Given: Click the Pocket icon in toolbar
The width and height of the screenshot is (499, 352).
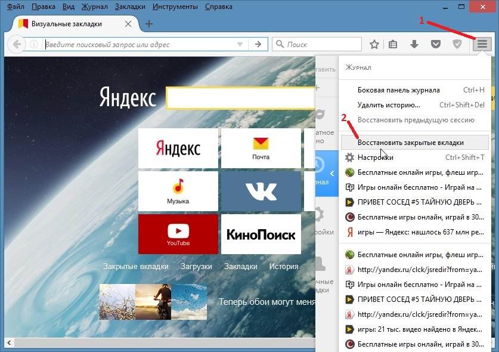Looking at the screenshot, I should pos(436,44).
